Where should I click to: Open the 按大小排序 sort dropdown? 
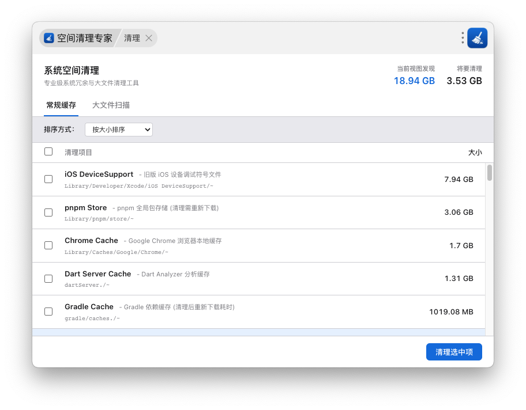(x=119, y=130)
